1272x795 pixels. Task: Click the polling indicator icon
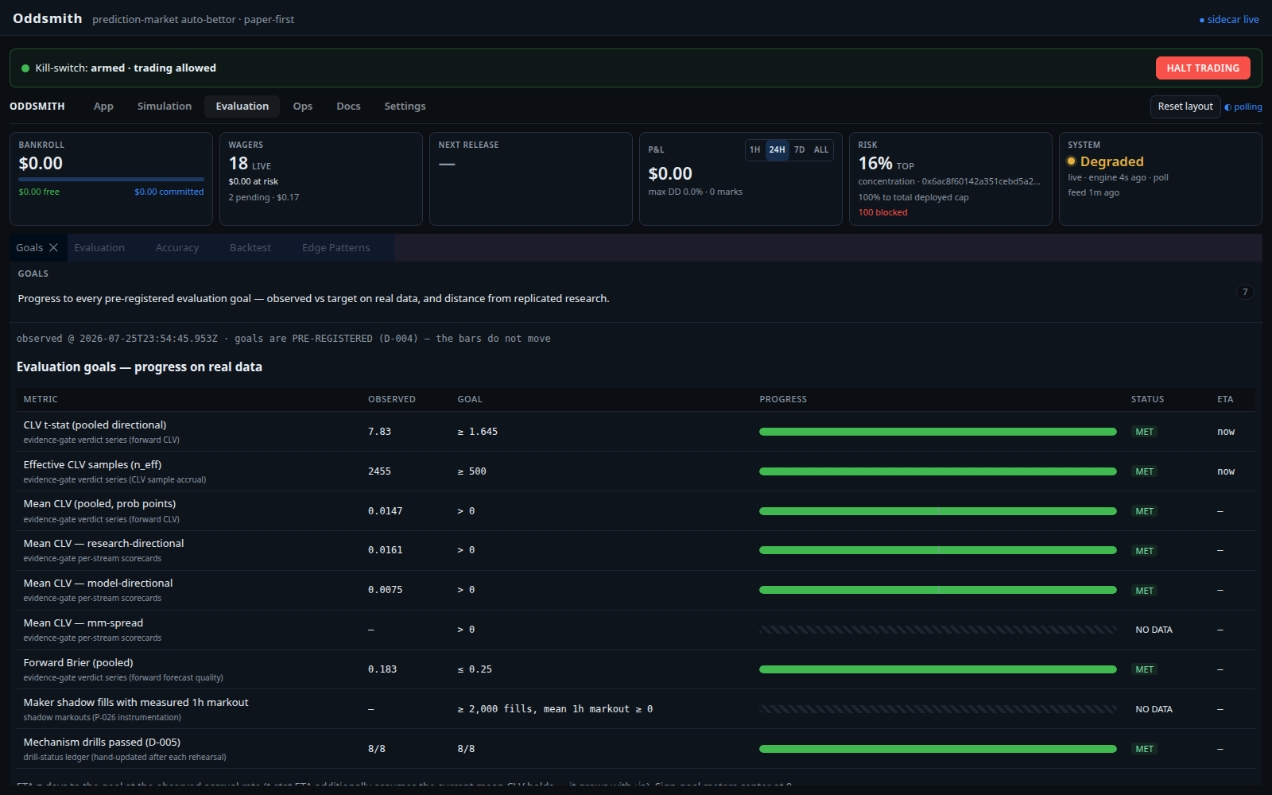(x=1227, y=107)
